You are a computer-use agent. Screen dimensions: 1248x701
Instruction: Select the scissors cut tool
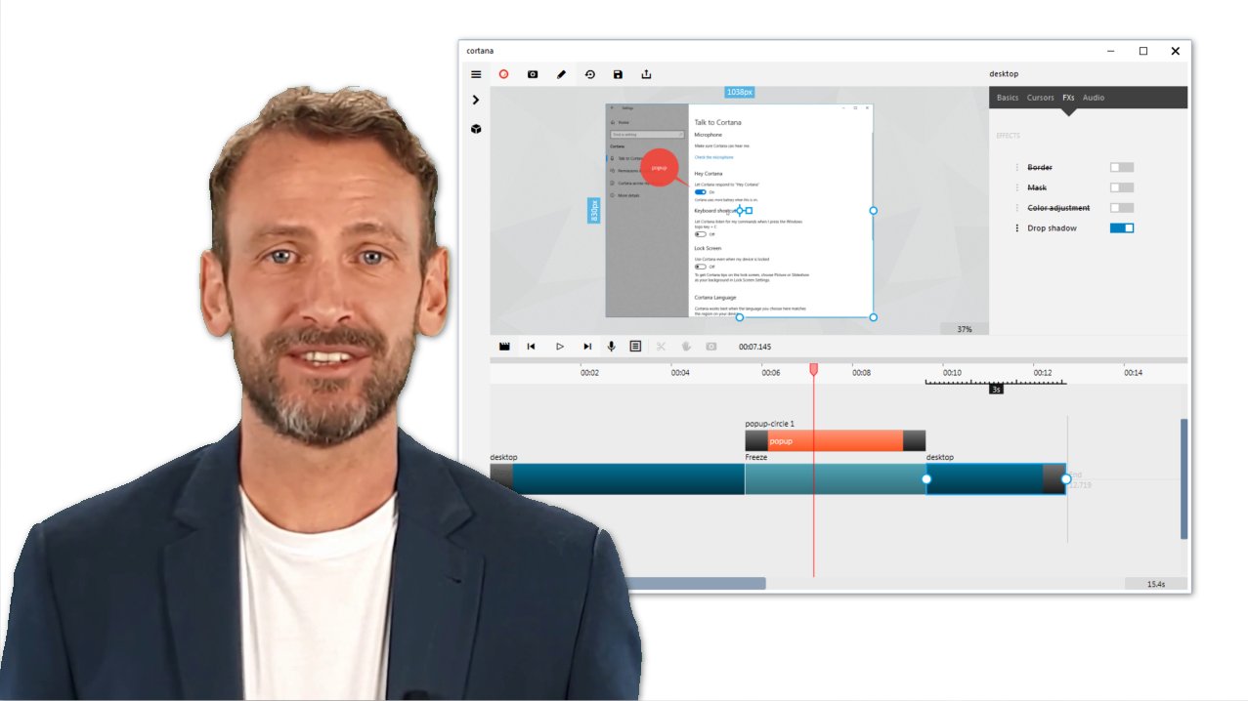coord(660,346)
